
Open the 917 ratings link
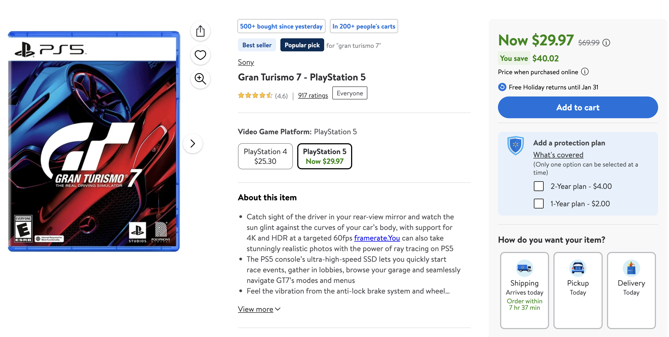[313, 95]
